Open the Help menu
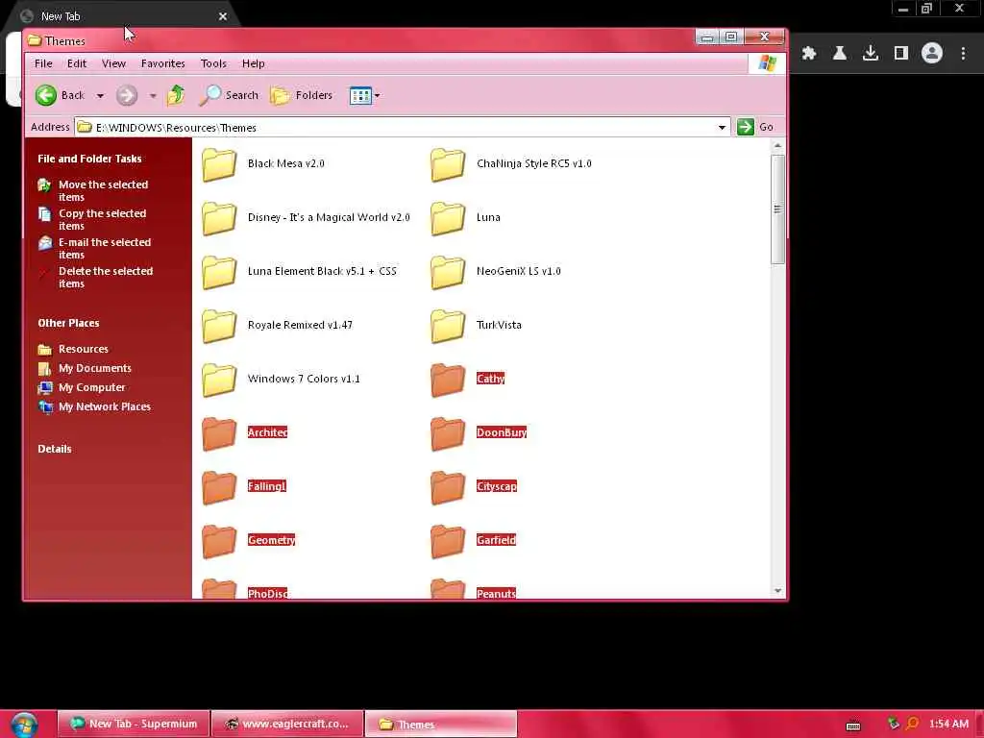This screenshot has height=738, width=984. coord(253,63)
